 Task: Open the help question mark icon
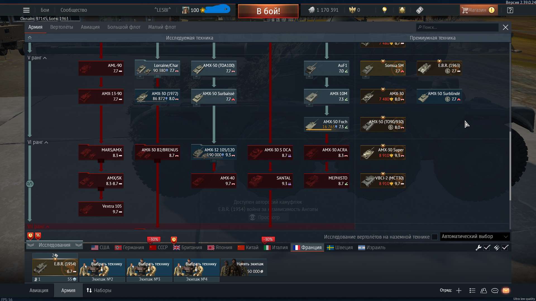pyautogui.click(x=510, y=10)
